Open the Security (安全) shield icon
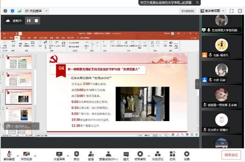245x162 pixels. tap(76, 155)
